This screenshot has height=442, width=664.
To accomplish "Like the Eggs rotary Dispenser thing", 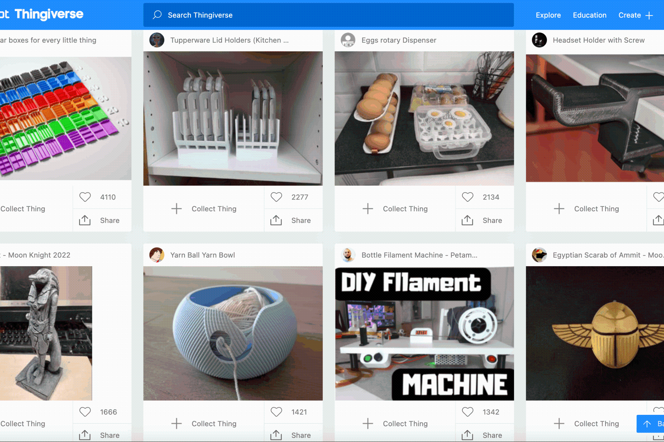I will coord(467,197).
